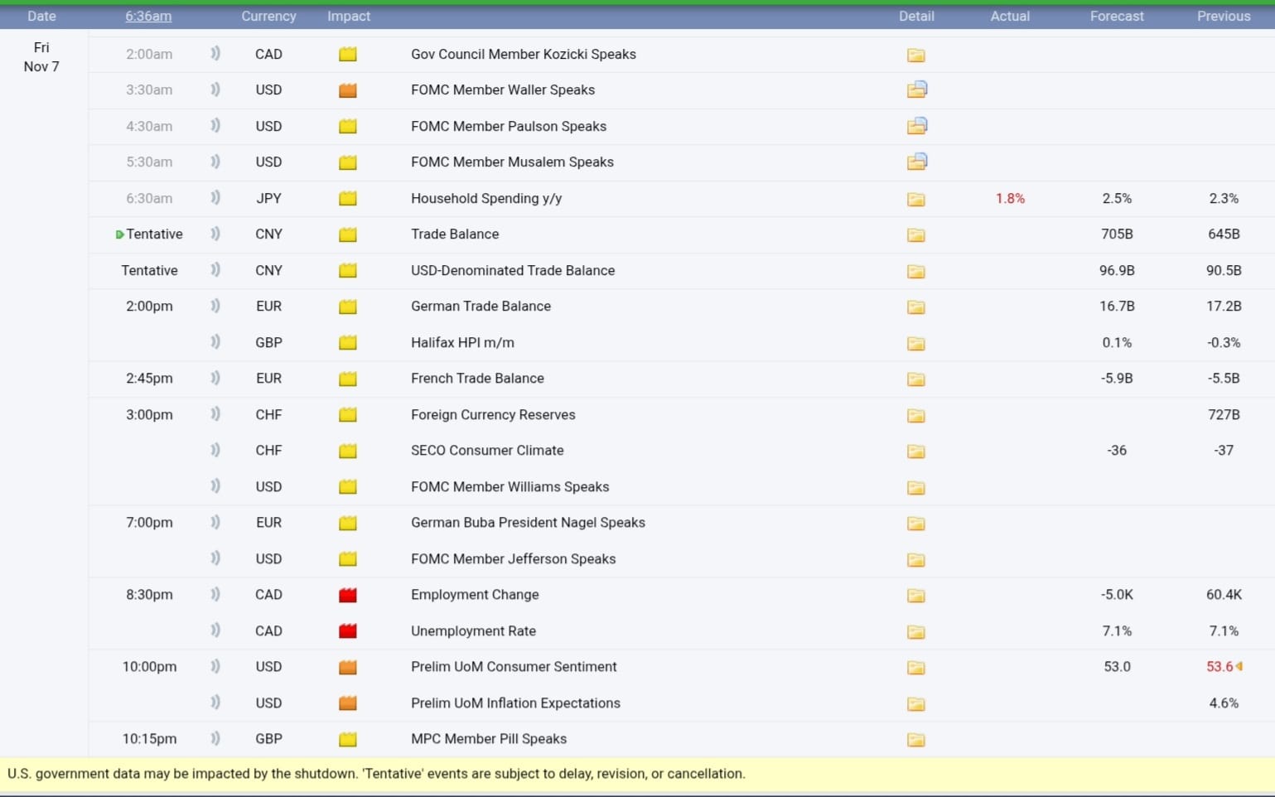
Task: Toggle the sound alert for CAD Employment Change
Action: tap(215, 594)
